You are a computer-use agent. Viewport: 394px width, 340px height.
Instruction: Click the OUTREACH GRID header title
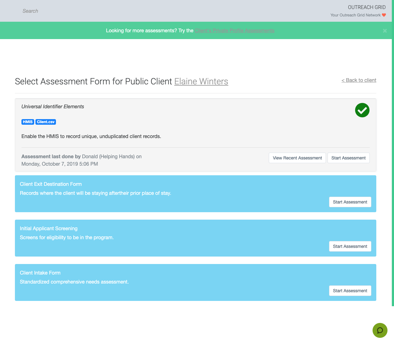tap(367, 7)
